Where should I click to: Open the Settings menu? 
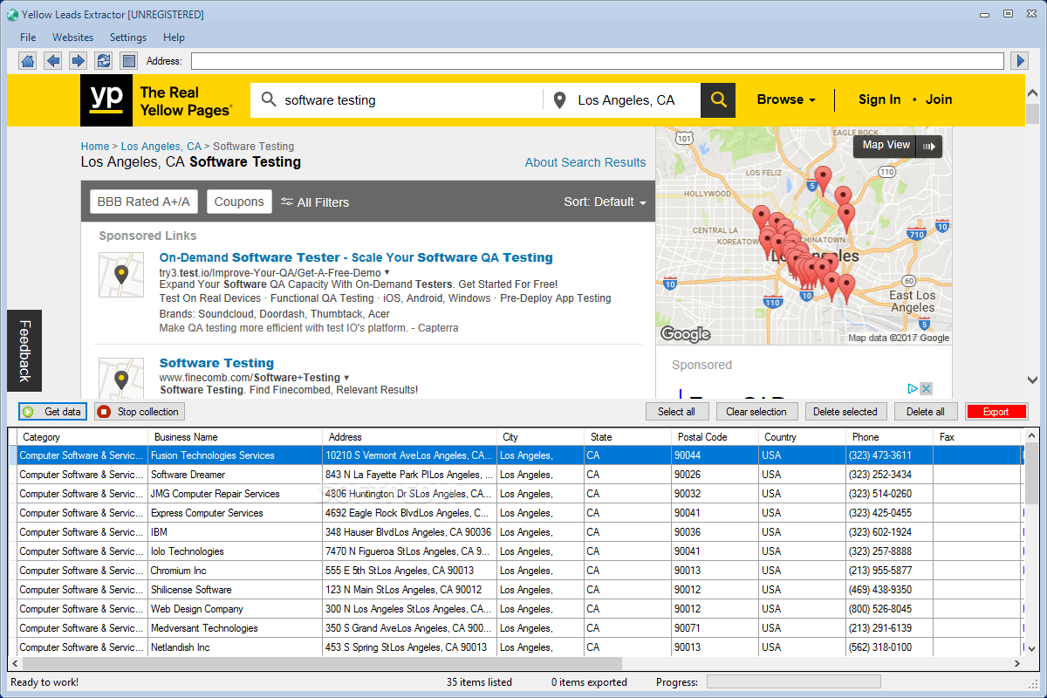click(127, 37)
